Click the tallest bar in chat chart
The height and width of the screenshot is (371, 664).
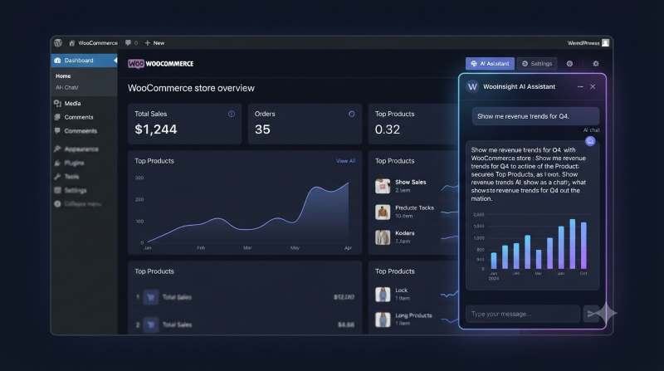coord(573,244)
